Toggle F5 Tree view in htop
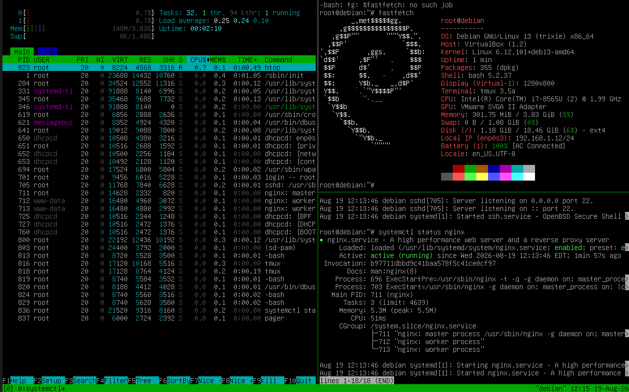629x392 pixels. click(x=143, y=381)
